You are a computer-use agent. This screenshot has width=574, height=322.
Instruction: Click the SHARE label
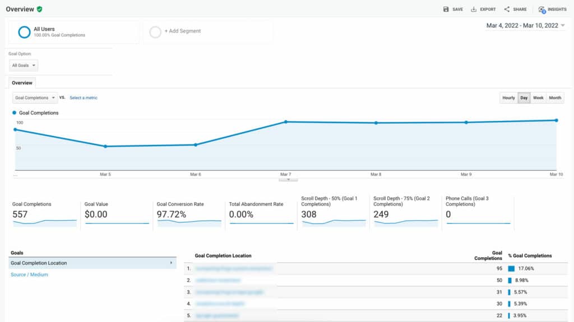pos(520,10)
